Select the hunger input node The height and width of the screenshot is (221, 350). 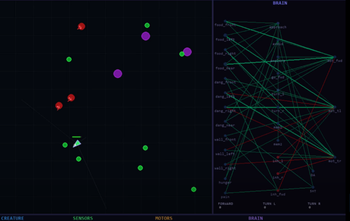point(225,178)
